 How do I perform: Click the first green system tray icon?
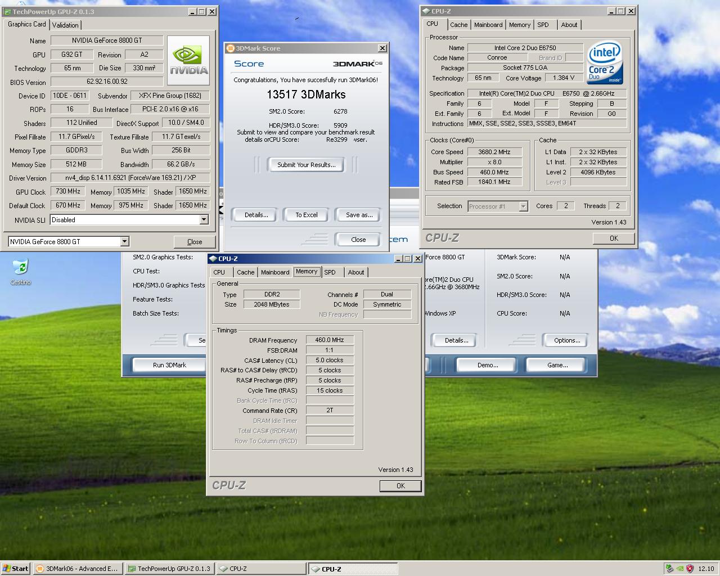[669, 569]
